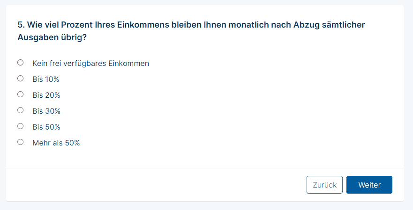
Task: Go back using the Zurück button
Action: tap(324, 185)
